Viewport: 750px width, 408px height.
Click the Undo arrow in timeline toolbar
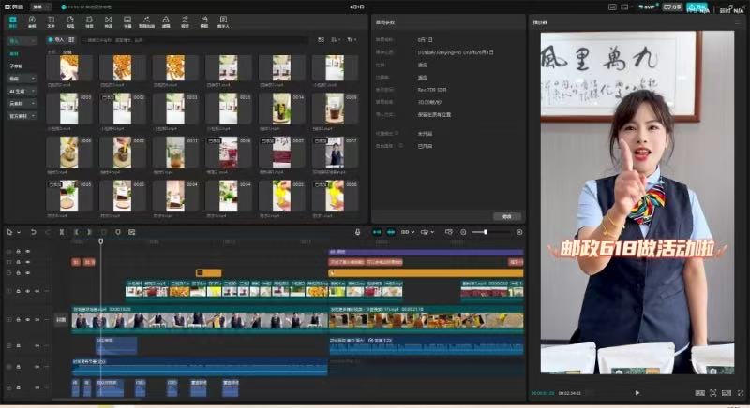(34, 231)
